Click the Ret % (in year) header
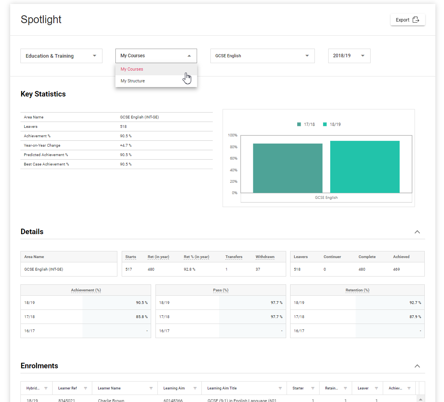This screenshot has height=402, width=444. (197, 257)
